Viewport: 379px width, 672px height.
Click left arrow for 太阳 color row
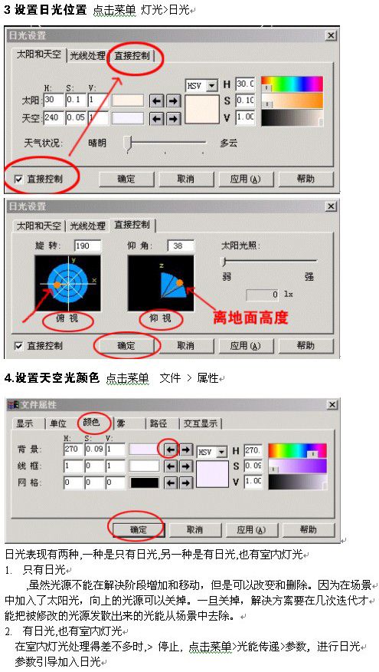156,100
